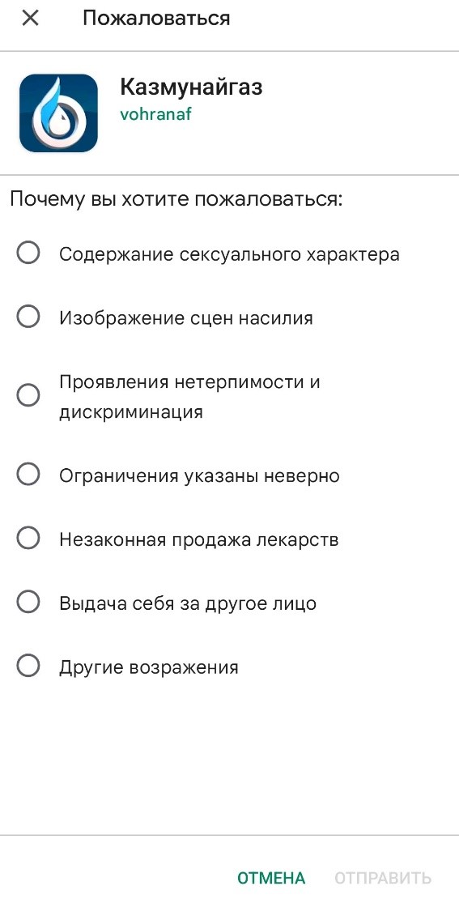Choose Незаконная продажа лекарств radio button
Viewport: 459px width, 916px height.
point(28,538)
